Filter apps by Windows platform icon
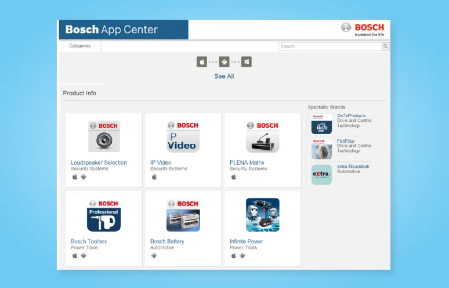 click(247, 62)
